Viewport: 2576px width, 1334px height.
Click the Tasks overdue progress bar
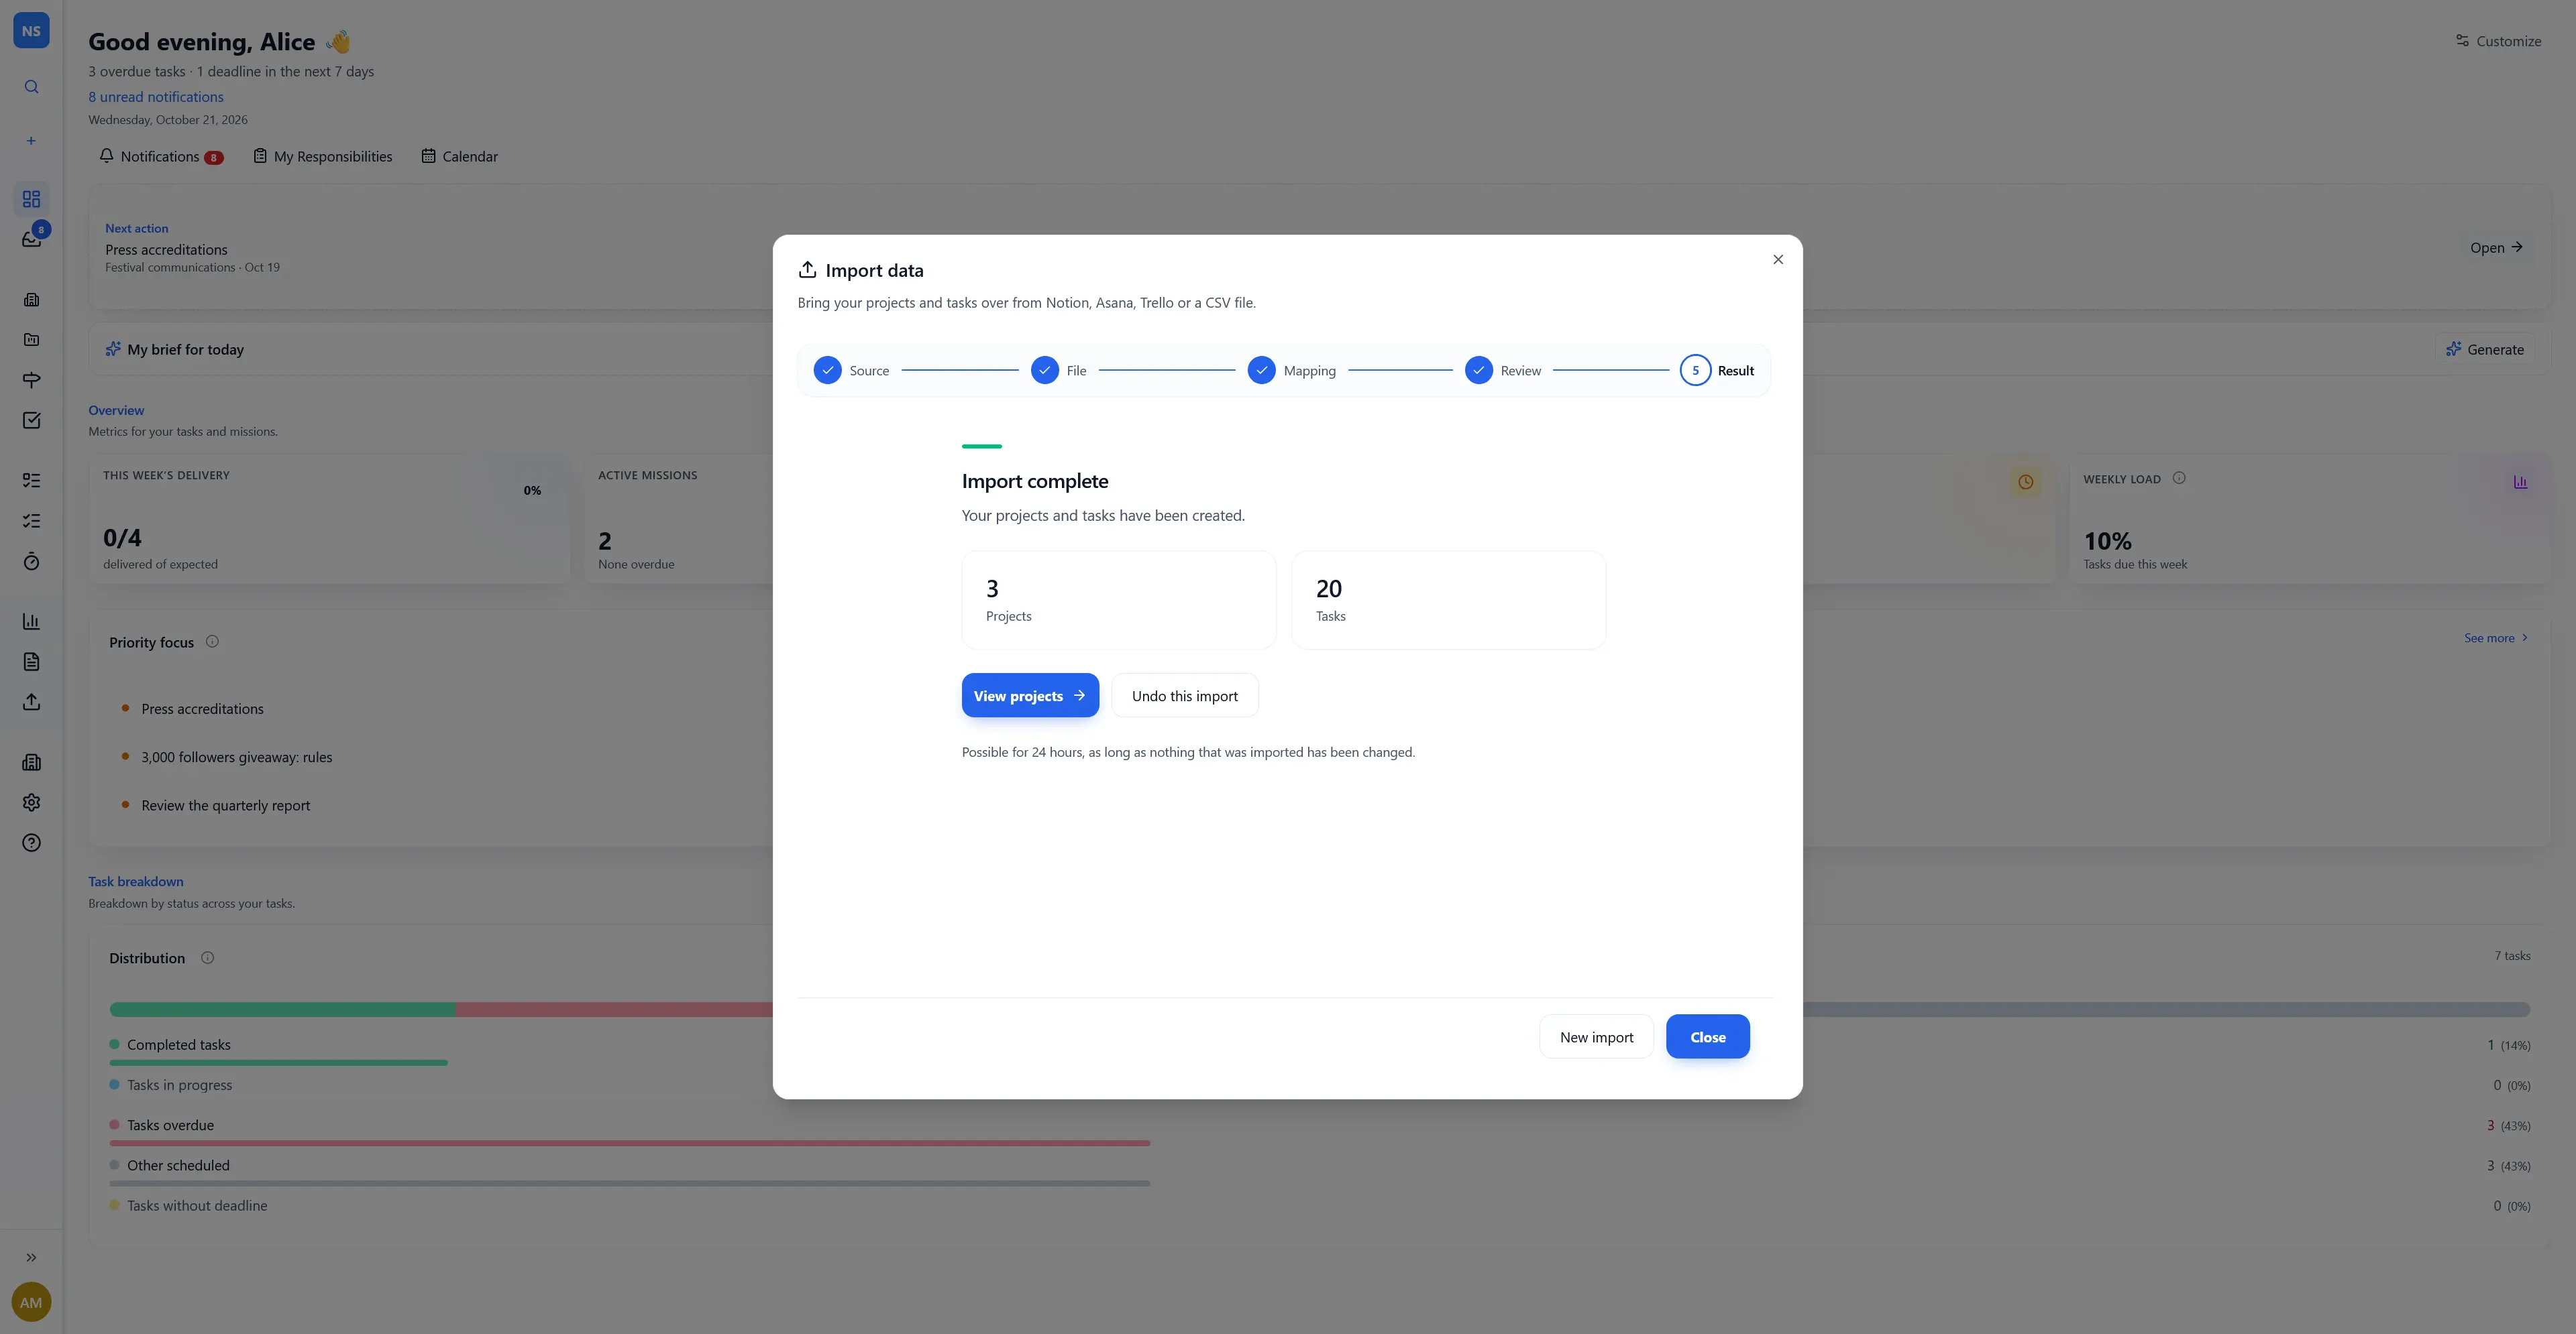[x=630, y=1143]
